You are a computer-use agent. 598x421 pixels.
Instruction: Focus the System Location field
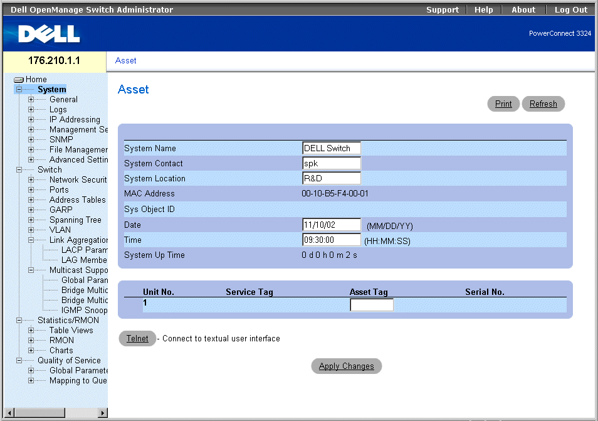point(331,178)
